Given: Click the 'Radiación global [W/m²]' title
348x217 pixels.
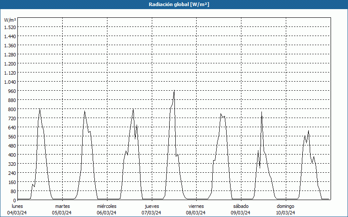Looking at the screenshot, I should coord(179,4).
